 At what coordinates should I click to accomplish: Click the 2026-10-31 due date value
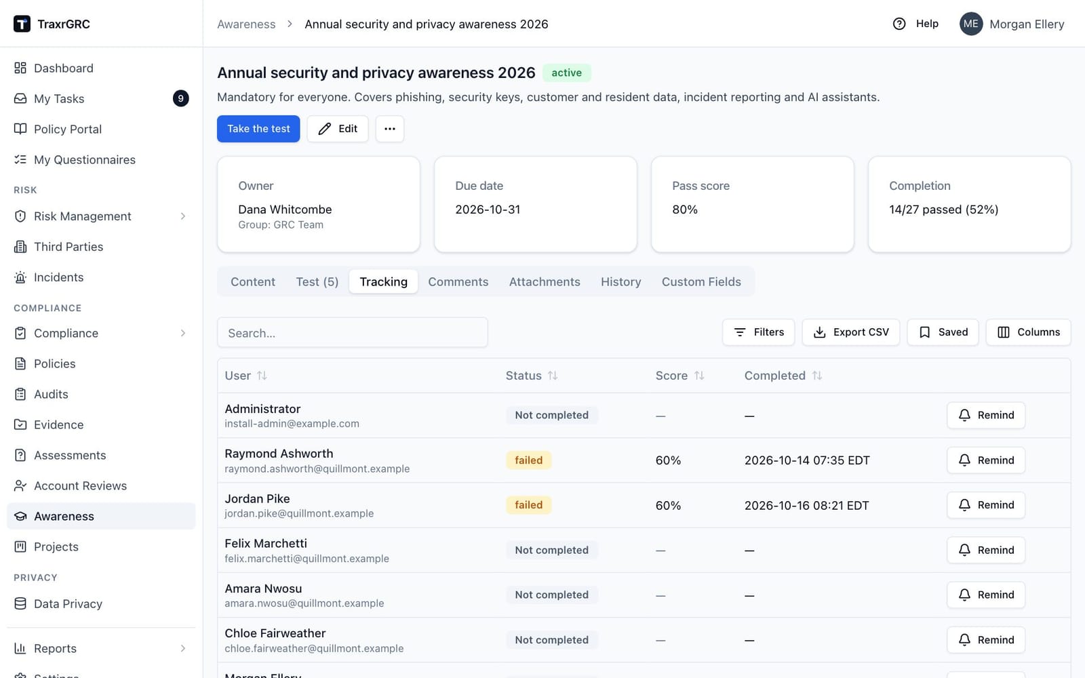click(488, 210)
